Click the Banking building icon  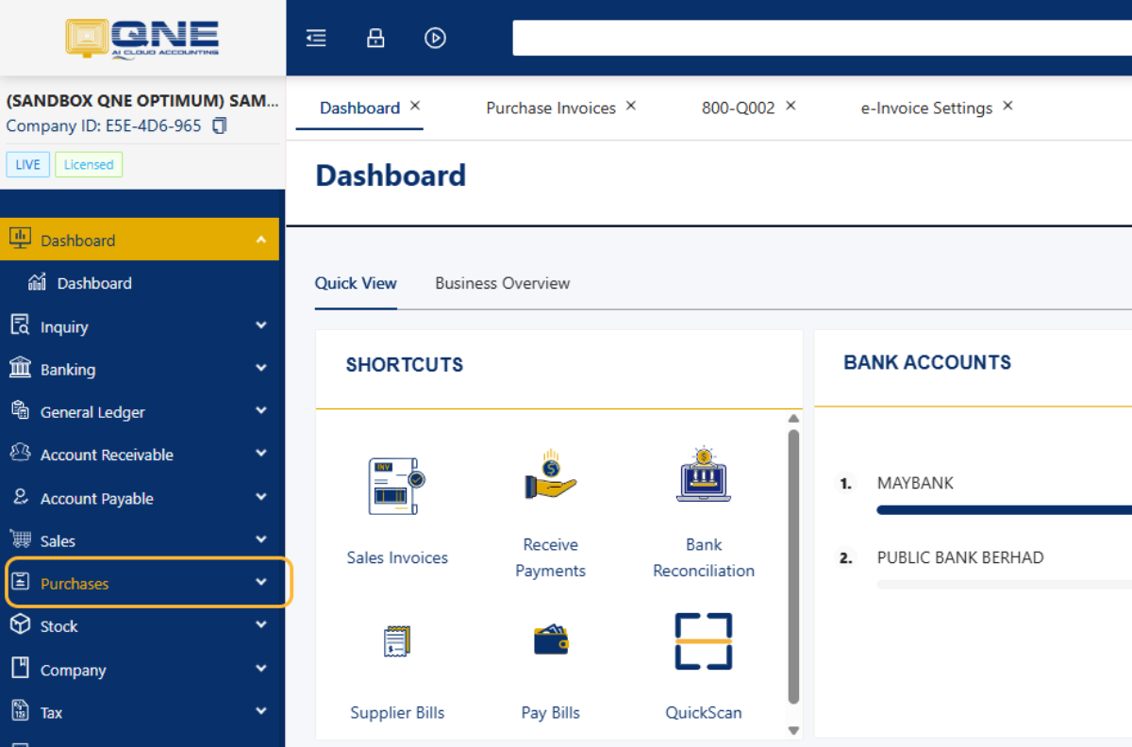[20, 368]
